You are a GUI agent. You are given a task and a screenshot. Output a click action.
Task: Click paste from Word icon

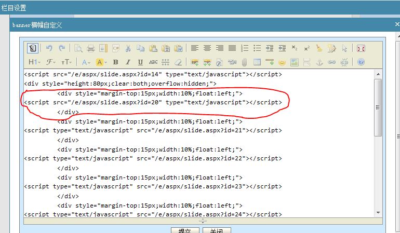(x=178, y=48)
